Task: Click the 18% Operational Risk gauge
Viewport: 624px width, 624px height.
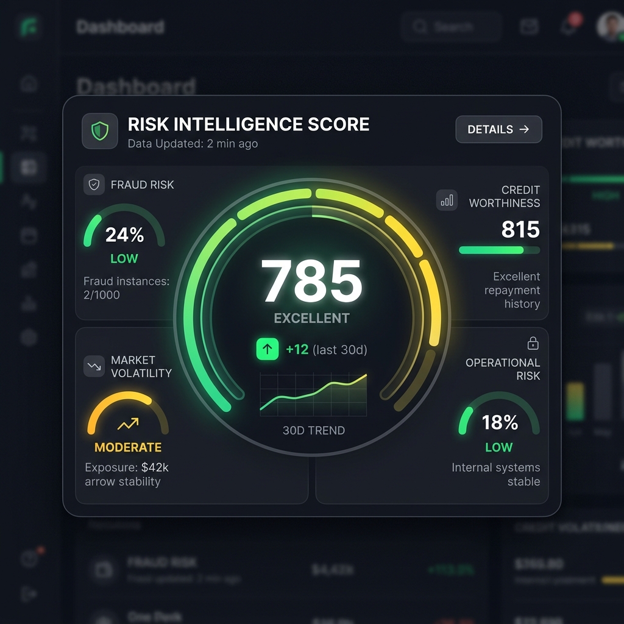Action: click(499, 414)
